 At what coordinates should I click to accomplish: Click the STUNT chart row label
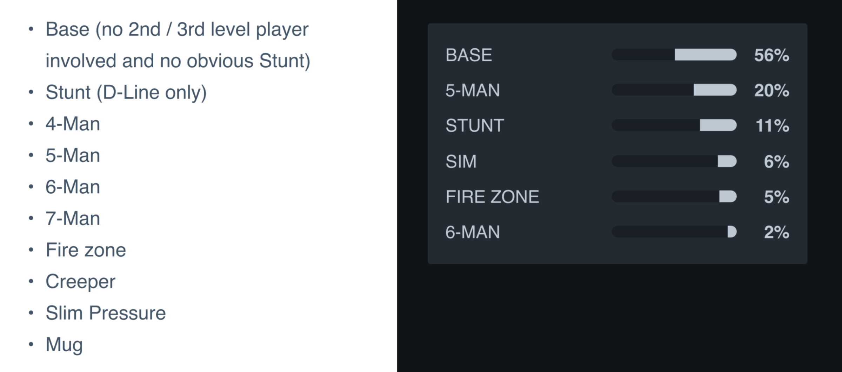pos(475,125)
